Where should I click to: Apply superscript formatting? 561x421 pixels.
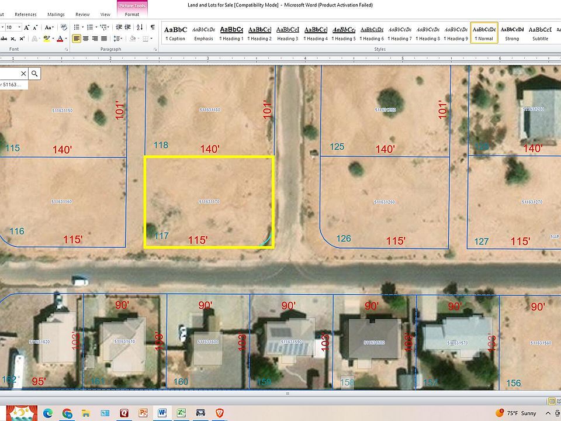point(22,39)
